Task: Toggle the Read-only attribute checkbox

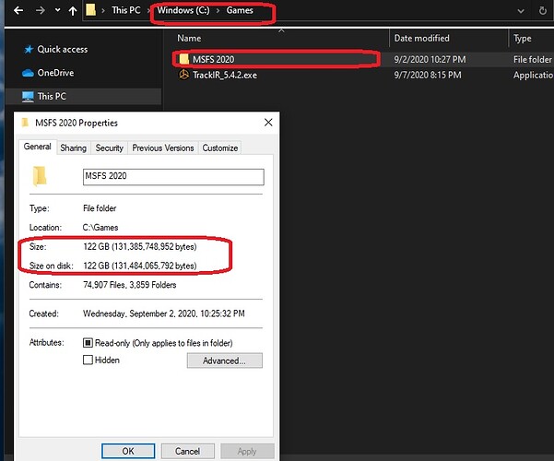Action: [88, 343]
